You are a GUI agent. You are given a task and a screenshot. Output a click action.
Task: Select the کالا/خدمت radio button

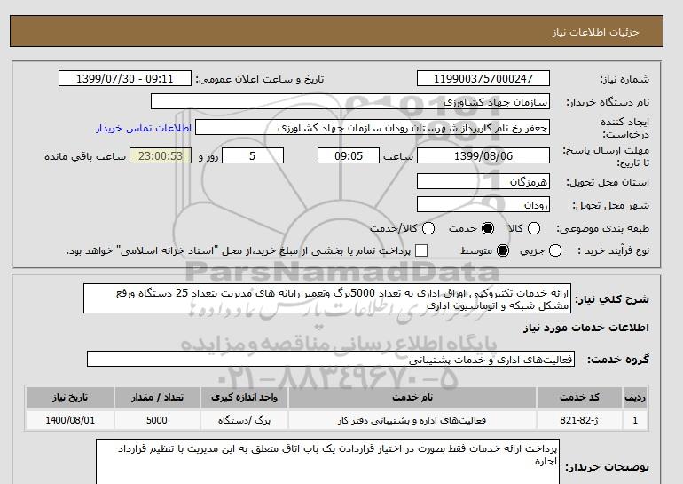tap(428, 228)
